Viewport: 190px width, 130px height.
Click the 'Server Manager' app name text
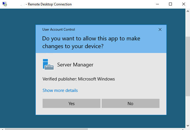[75, 65]
